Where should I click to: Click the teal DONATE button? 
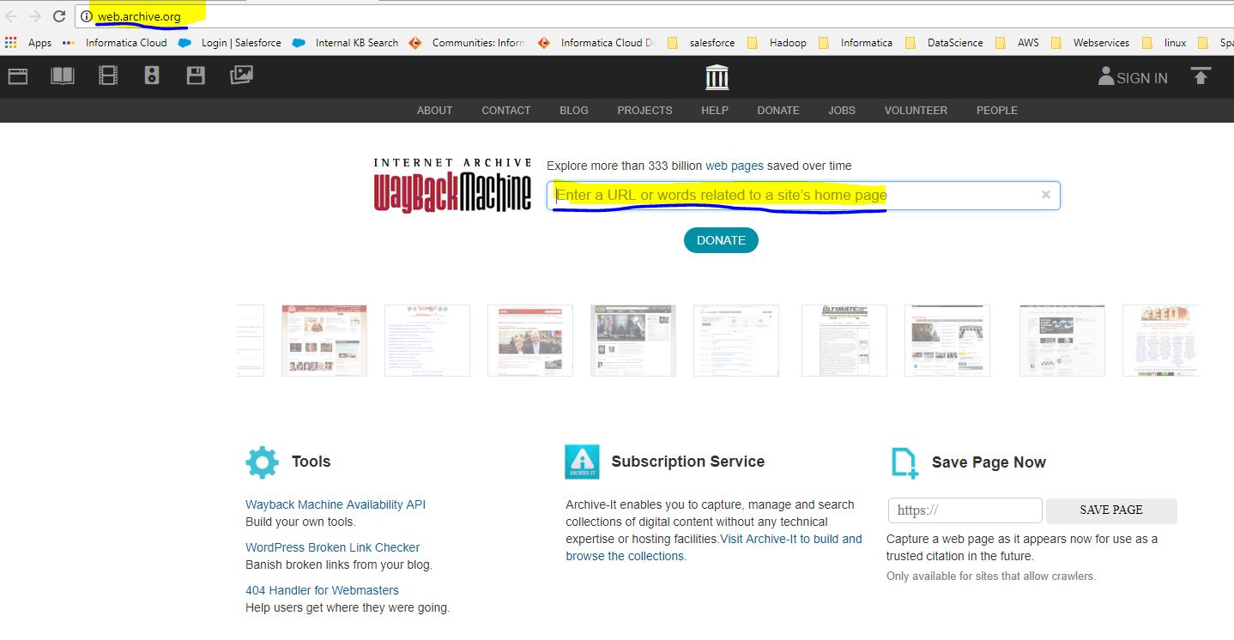[721, 240]
